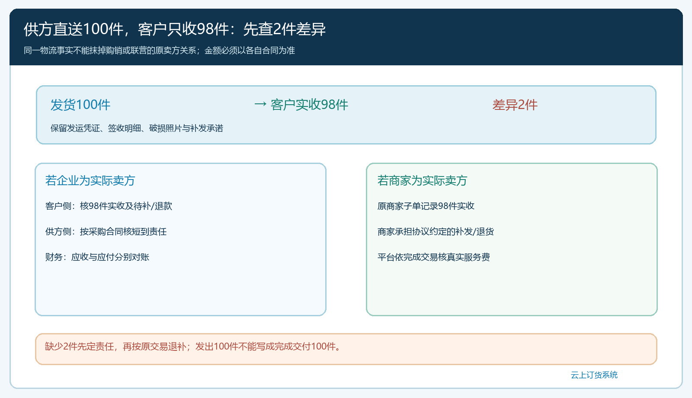Click the heading '若商家为实际卖方'
The image size is (692, 398).
click(x=422, y=180)
